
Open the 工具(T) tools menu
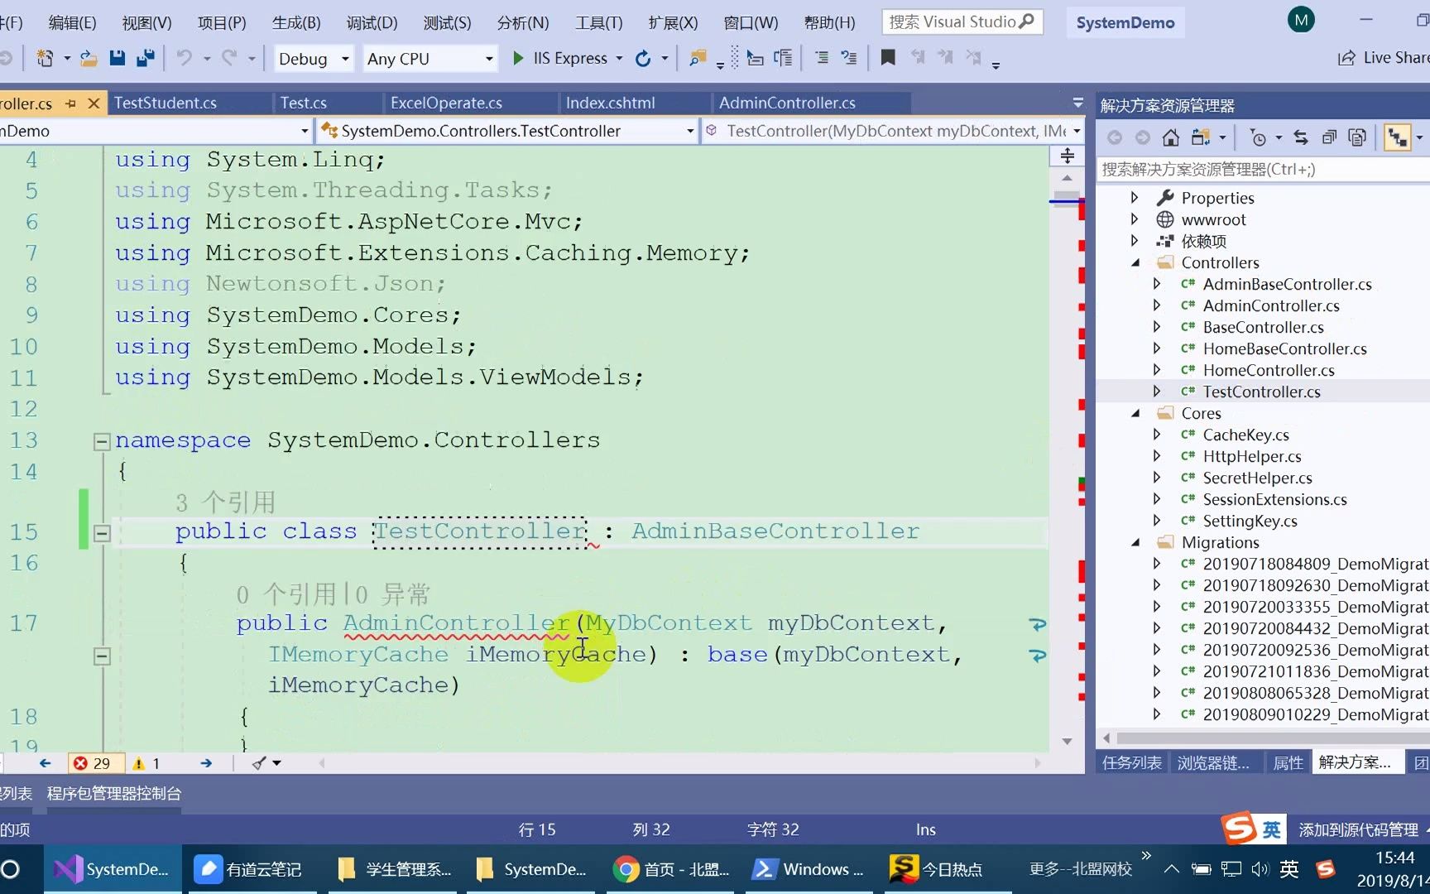[x=599, y=22]
